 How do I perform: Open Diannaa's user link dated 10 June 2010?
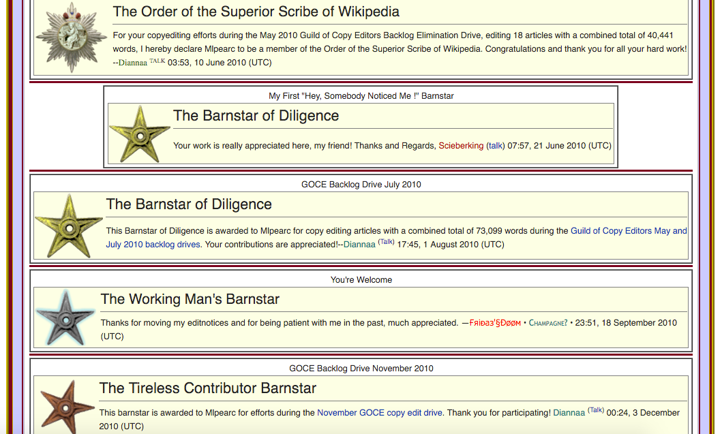(133, 63)
